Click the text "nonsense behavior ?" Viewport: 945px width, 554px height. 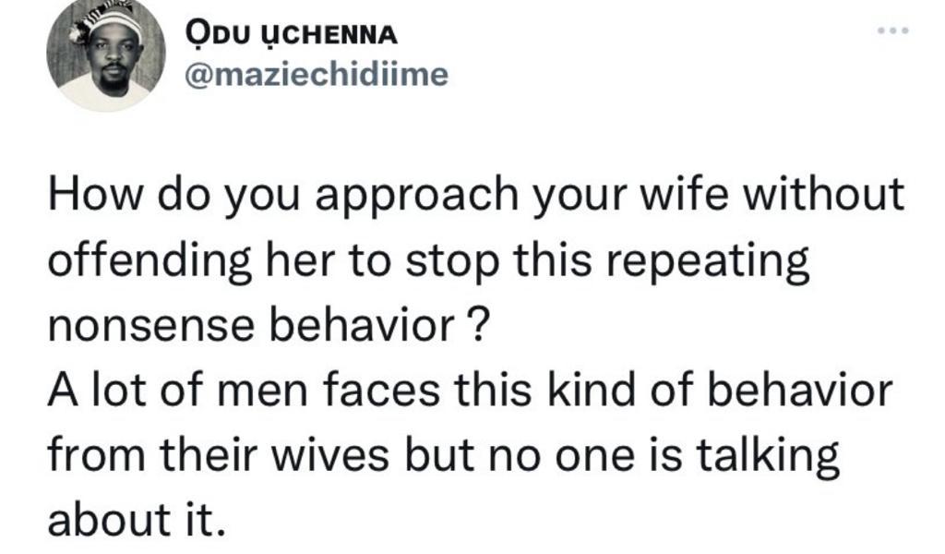266,329
